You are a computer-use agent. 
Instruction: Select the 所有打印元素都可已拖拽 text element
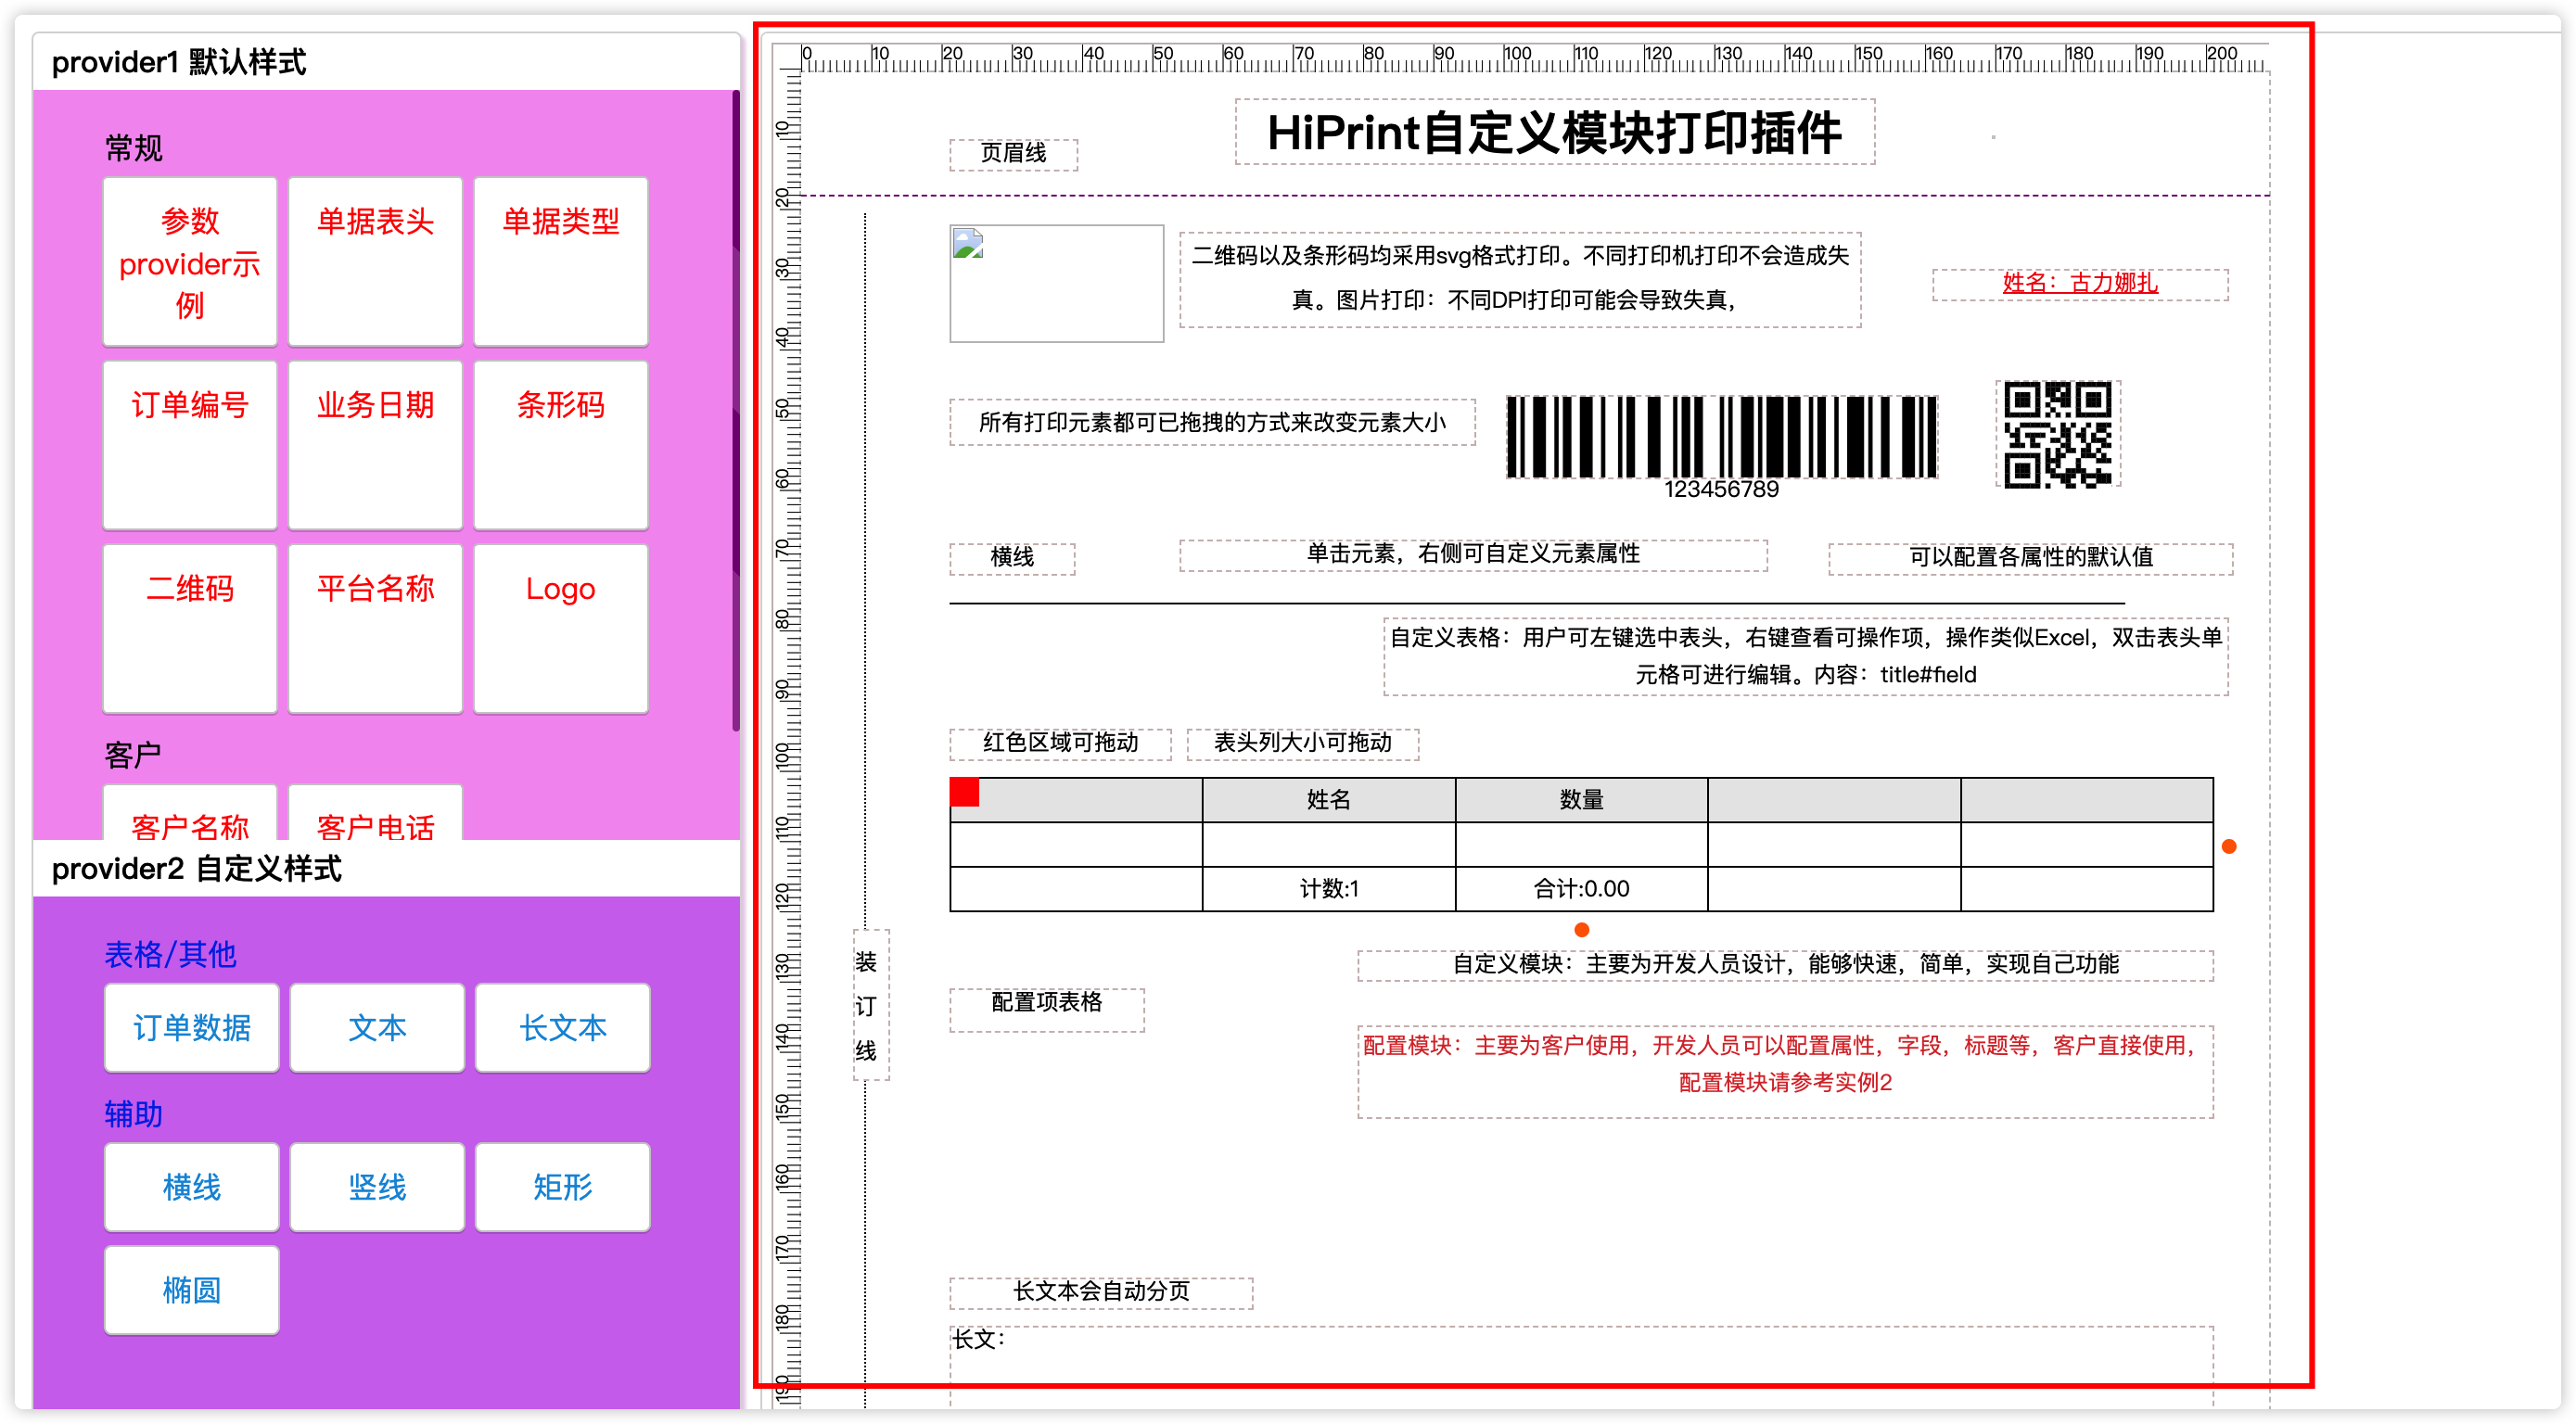1212,422
